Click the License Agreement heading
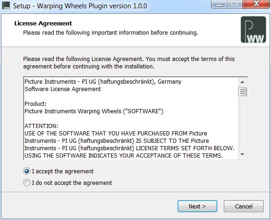This screenshot has height=220, width=271. [x=43, y=23]
